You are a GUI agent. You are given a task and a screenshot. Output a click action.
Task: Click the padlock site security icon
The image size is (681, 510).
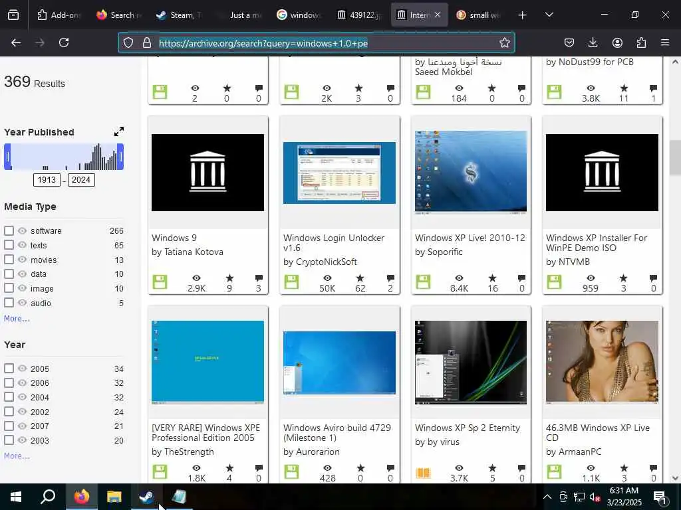pos(147,42)
